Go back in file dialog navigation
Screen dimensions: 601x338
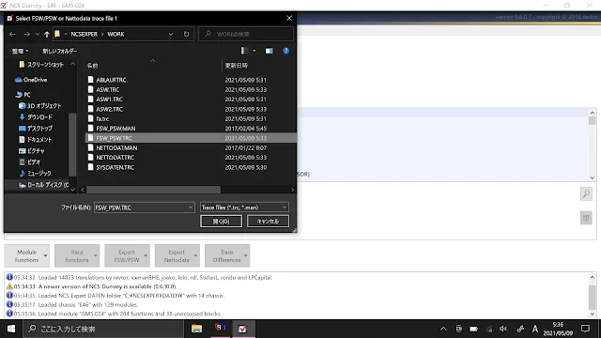[x=12, y=34]
